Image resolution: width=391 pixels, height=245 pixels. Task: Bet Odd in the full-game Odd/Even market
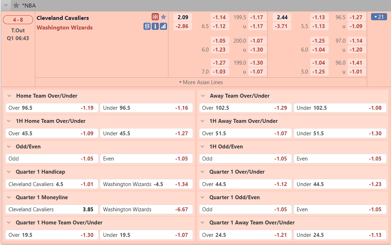(x=52, y=159)
